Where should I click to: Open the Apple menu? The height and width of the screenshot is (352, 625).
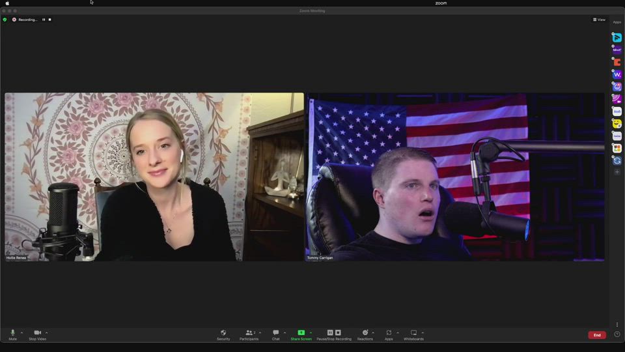[7, 3]
